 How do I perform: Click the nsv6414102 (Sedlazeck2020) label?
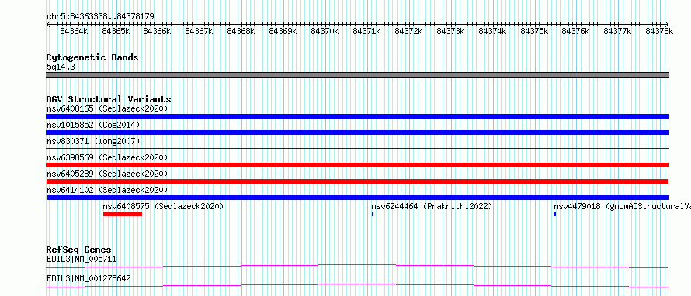coord(107,190)
